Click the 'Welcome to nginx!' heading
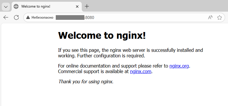This screenshot has width=228, height=106. [102, 35]
